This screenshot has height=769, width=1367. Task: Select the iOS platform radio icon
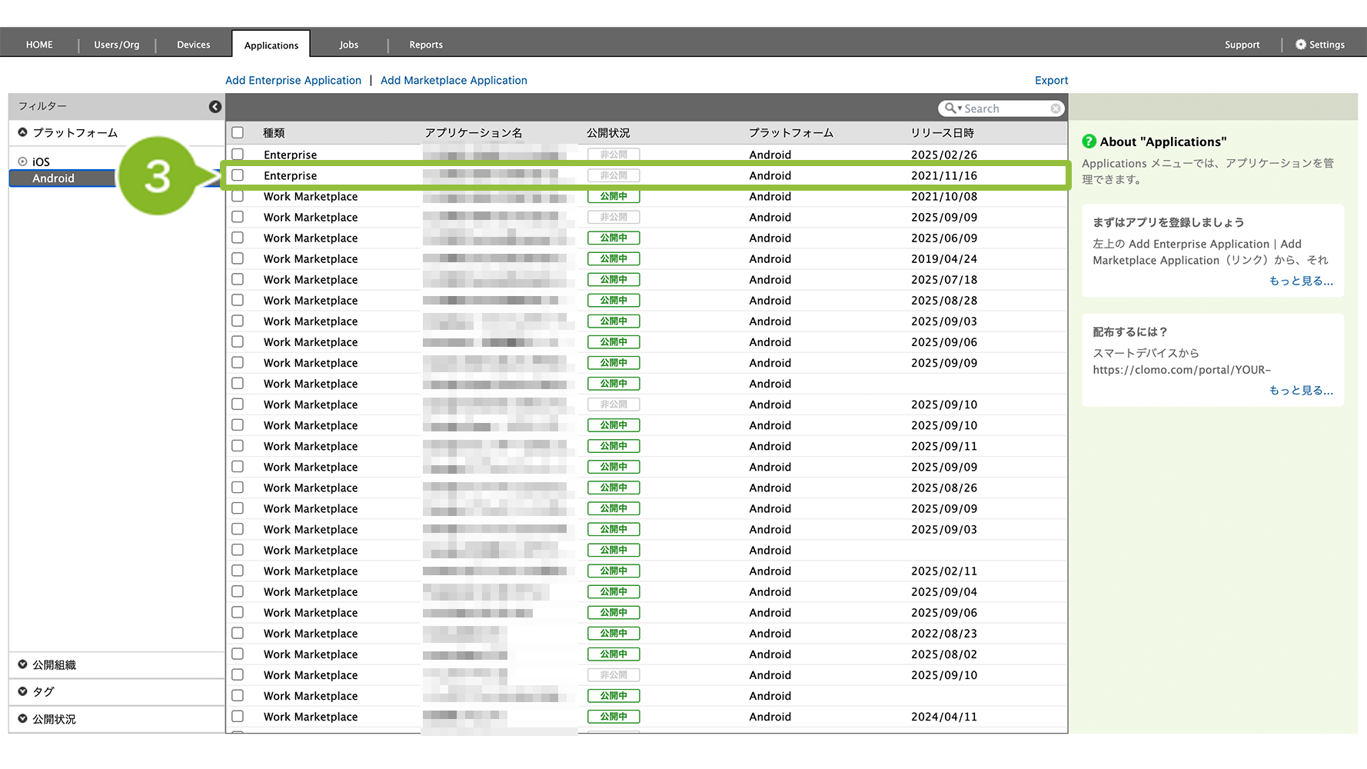coord(23,161)
